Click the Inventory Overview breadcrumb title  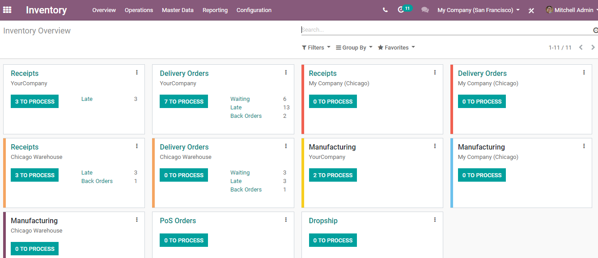[x=37, y=31]
